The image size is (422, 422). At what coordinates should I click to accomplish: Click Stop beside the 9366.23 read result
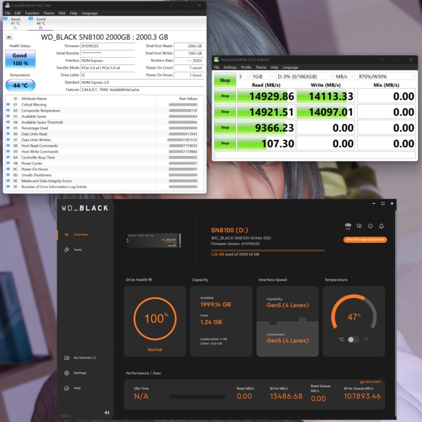225,127
